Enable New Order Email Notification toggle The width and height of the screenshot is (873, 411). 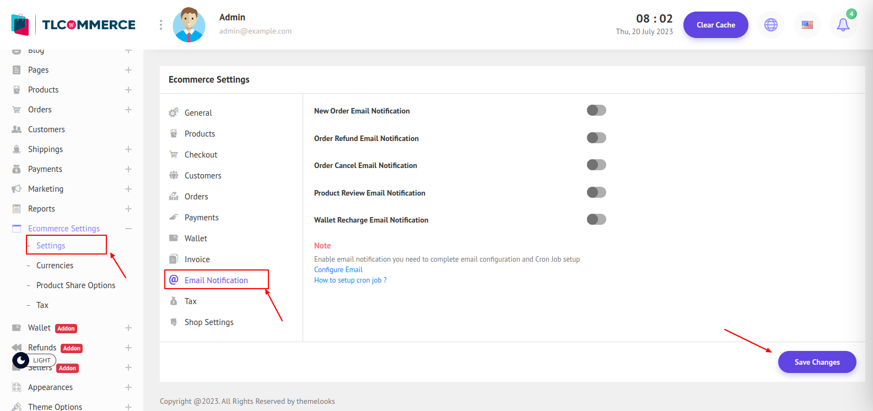click(596, 110)
